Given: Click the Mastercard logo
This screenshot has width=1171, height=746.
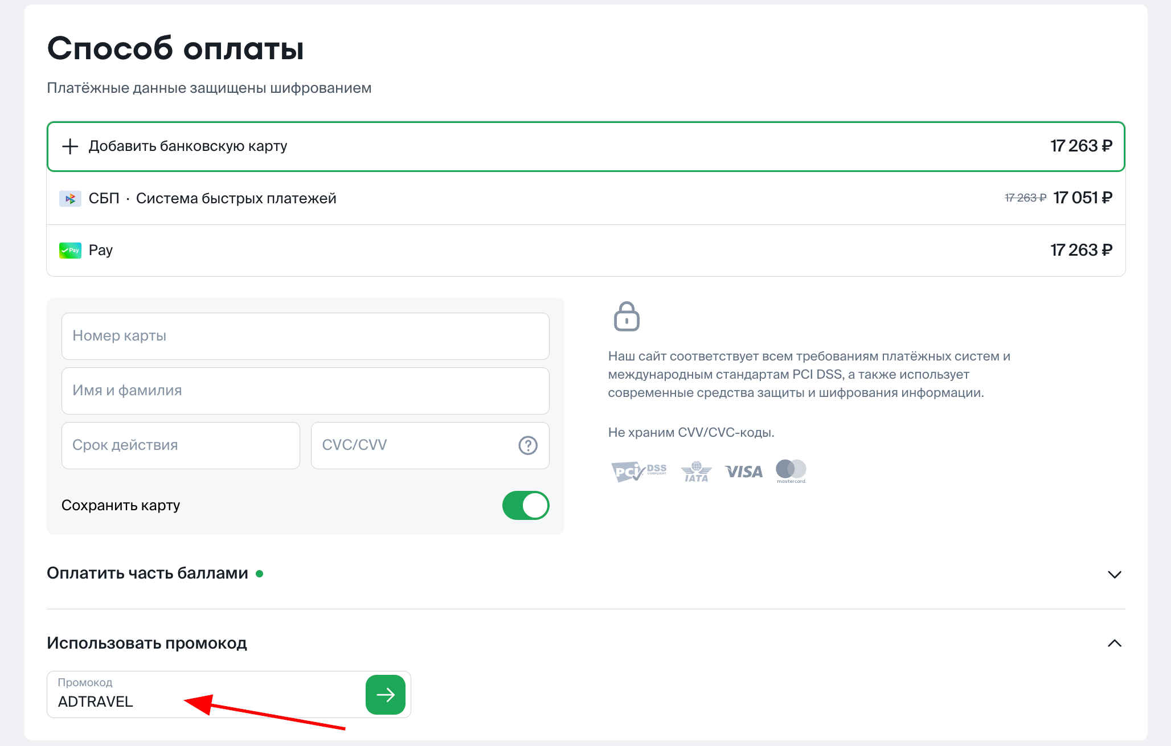Looking at the screenshot, I should tap(791, 470).
